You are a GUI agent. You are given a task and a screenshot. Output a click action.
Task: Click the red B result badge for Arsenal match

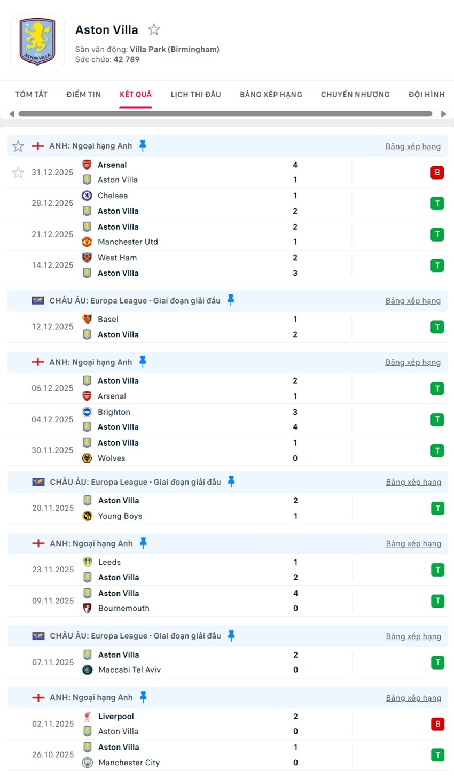[437, 173]
